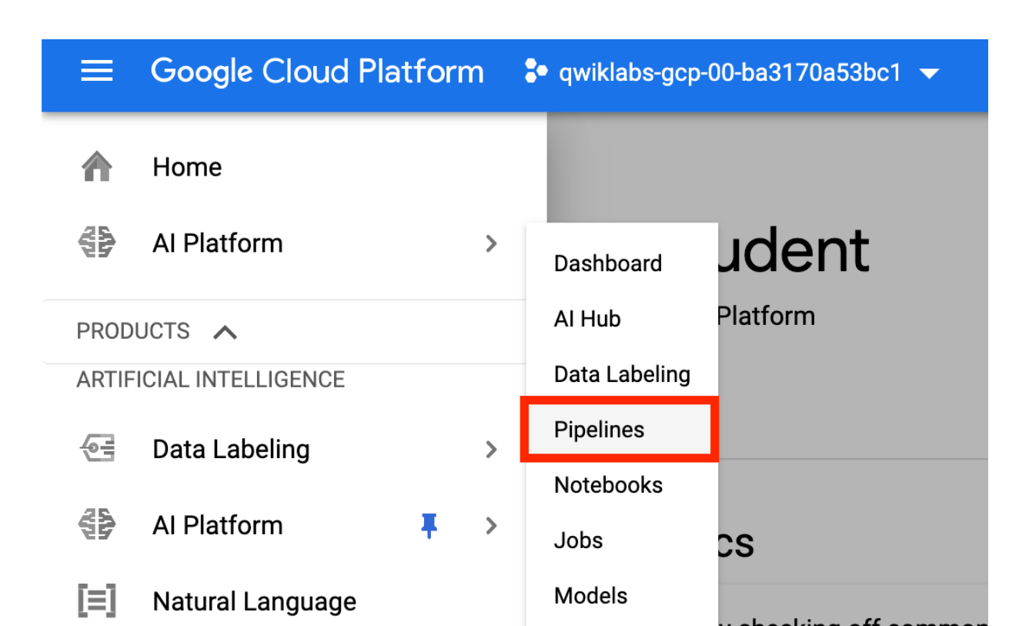Expand the top AI Platform submenu arrow
Viewport: 1029px width, 626px height.
pyautogui.click(x=492, y=243)
